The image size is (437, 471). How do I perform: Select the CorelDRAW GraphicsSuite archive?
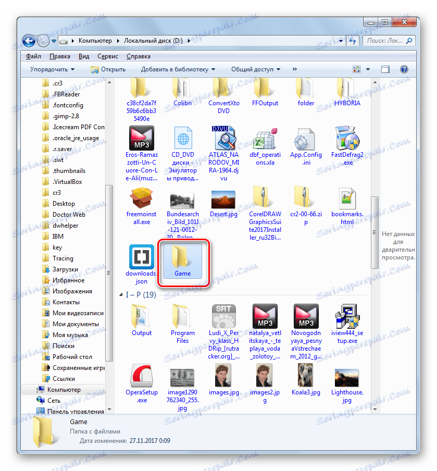click(265, 213)
